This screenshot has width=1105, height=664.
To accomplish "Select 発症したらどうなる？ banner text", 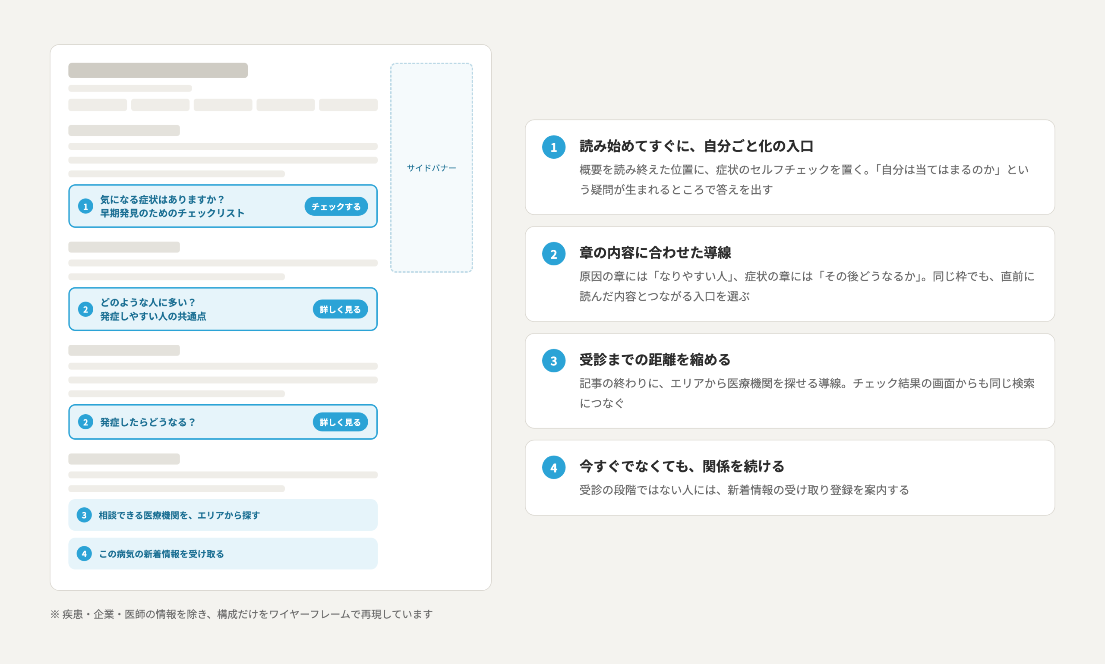I will coord(148,422).
